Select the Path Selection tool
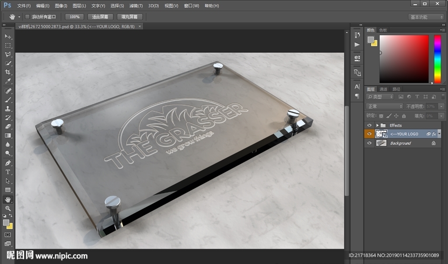Viewport: 448px width, 264px height. 8,181
